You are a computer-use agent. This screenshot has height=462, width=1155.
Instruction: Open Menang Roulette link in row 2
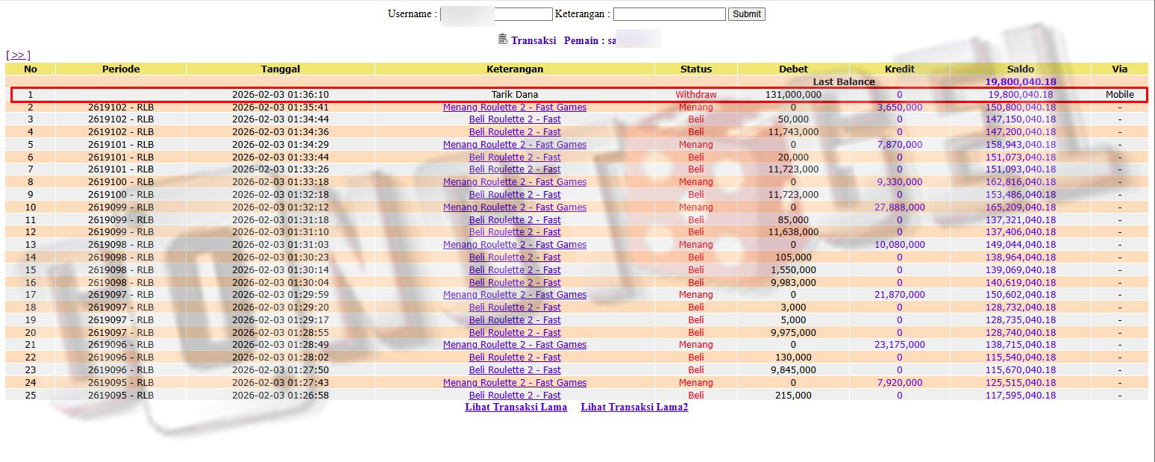pyautogui.click(x=514, y=107)
